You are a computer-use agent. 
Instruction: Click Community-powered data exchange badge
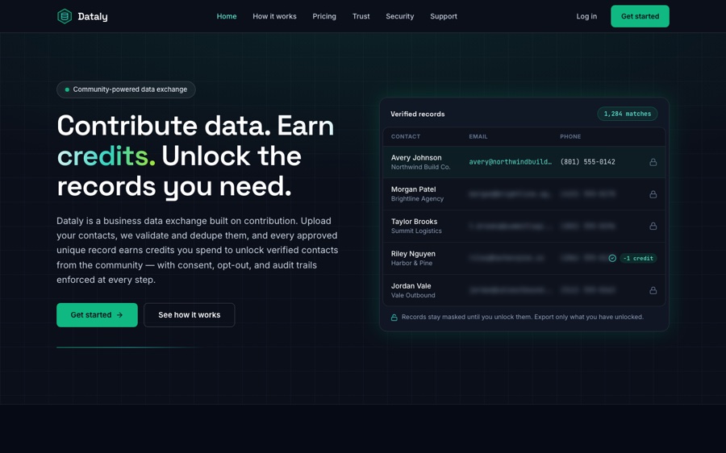[126, 89]
